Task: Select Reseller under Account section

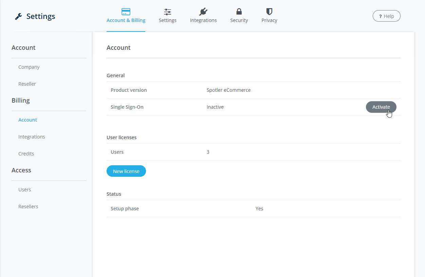Action: (27, 84)
